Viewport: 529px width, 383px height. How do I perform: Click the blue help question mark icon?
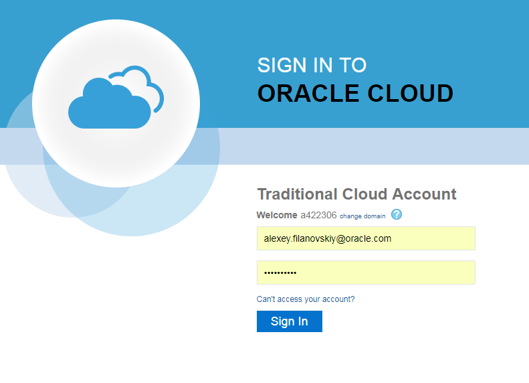397,214
